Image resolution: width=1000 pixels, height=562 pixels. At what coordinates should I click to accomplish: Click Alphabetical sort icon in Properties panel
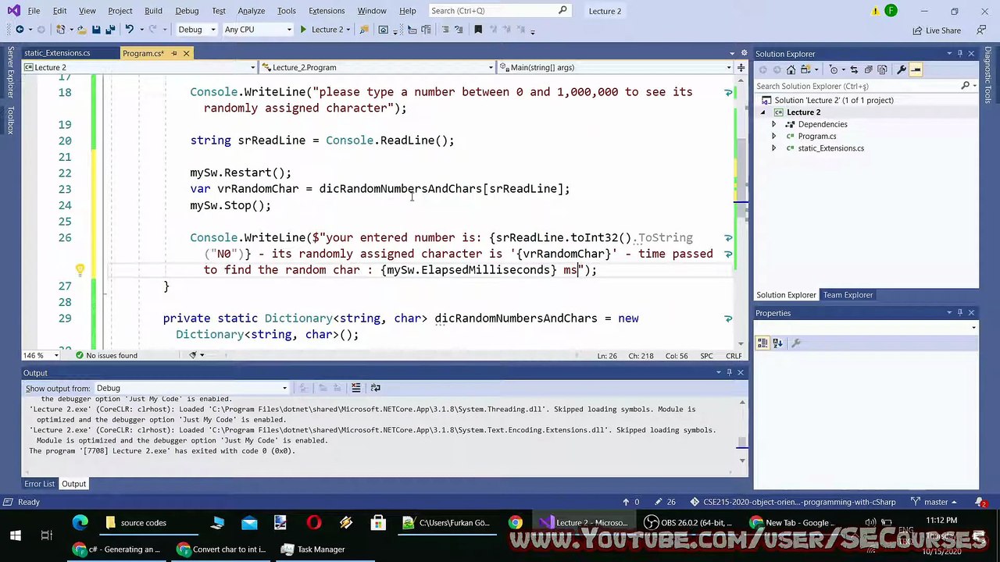point(777,343)
